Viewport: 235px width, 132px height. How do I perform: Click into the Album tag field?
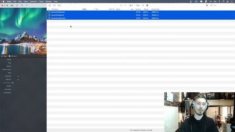pyautogui.click(x=29, y=66)
